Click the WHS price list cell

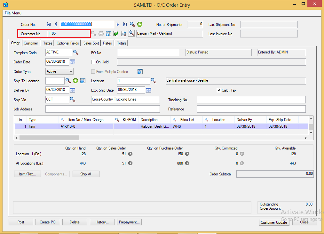pos(187,126)
